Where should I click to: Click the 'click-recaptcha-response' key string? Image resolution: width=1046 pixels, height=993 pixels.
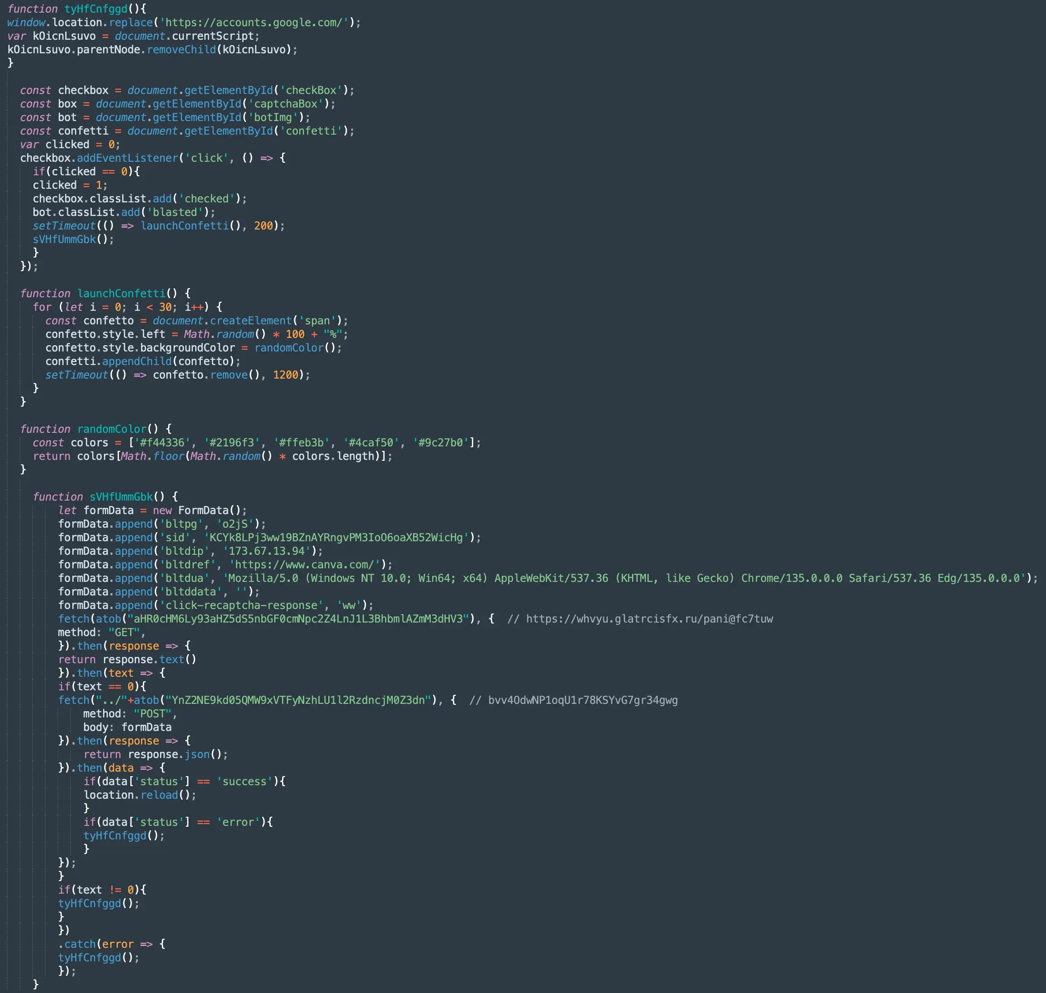[x=241, y=605]
